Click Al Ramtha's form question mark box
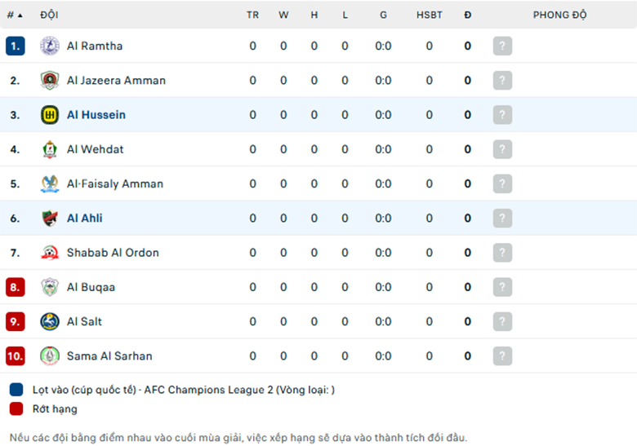This screenshot has height=446, width=637. point(502,46)
